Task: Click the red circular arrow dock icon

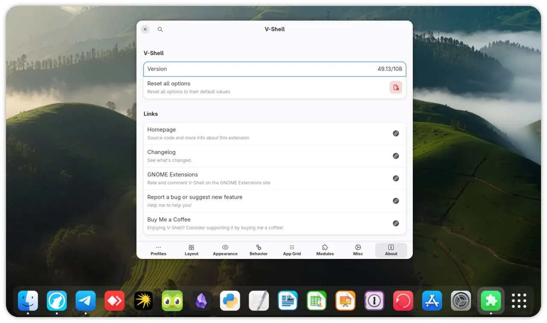Action: (403, 301)
